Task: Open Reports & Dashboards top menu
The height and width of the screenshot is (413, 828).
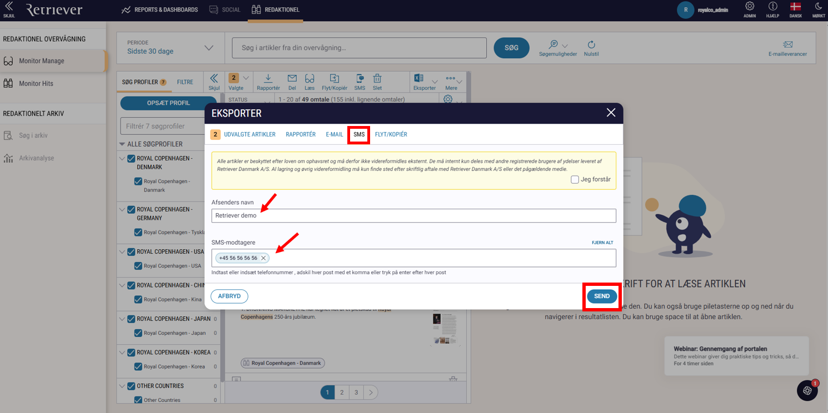Action: click(x=159, y=10)
